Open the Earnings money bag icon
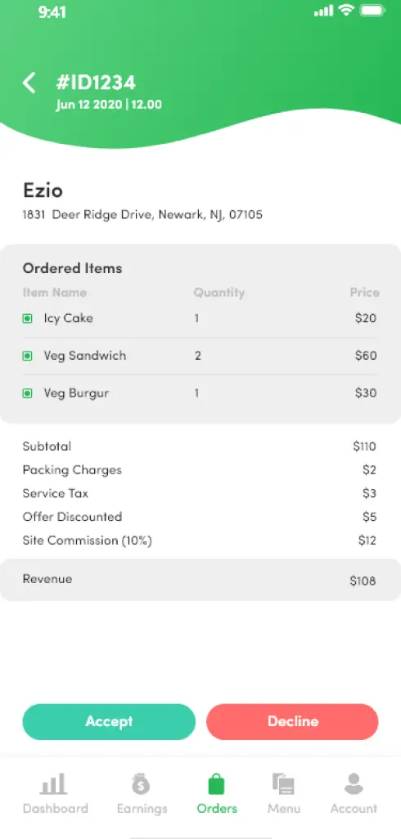 [x=142, y=784]
